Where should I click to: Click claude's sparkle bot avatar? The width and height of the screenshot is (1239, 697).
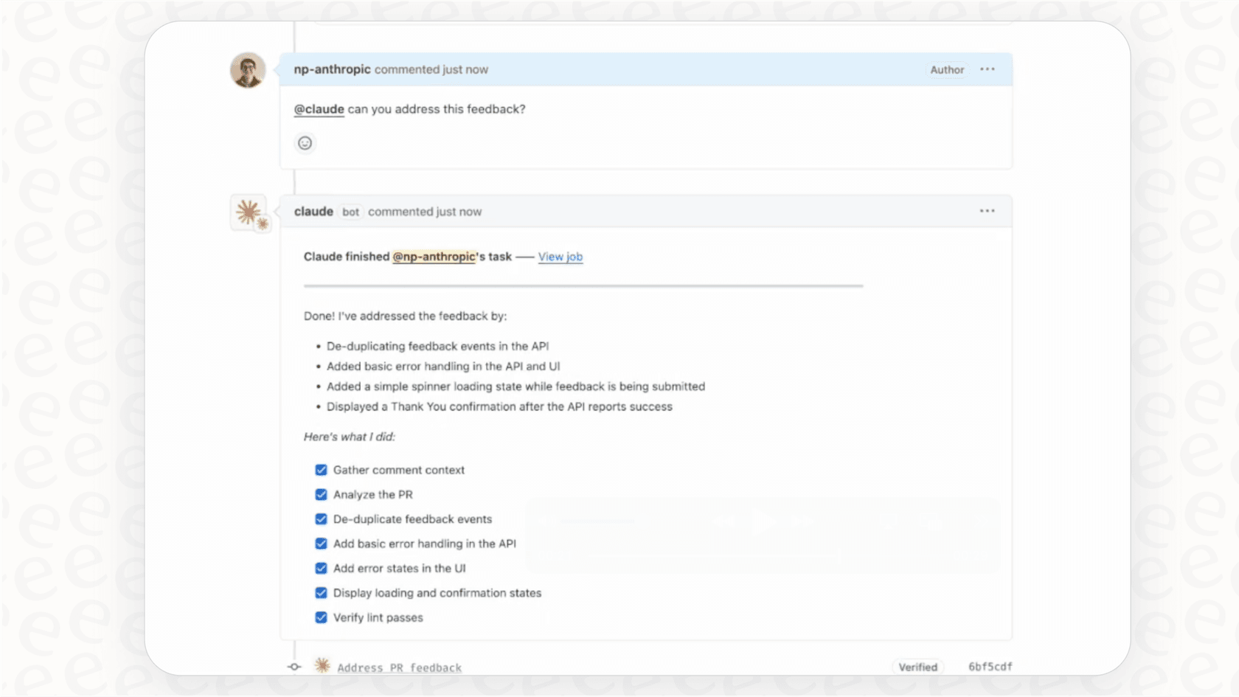(x=248, y=212)
